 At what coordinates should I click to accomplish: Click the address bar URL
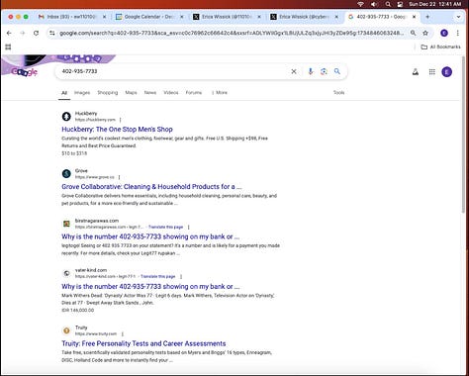pyautogui.click(x=231, y=33)
